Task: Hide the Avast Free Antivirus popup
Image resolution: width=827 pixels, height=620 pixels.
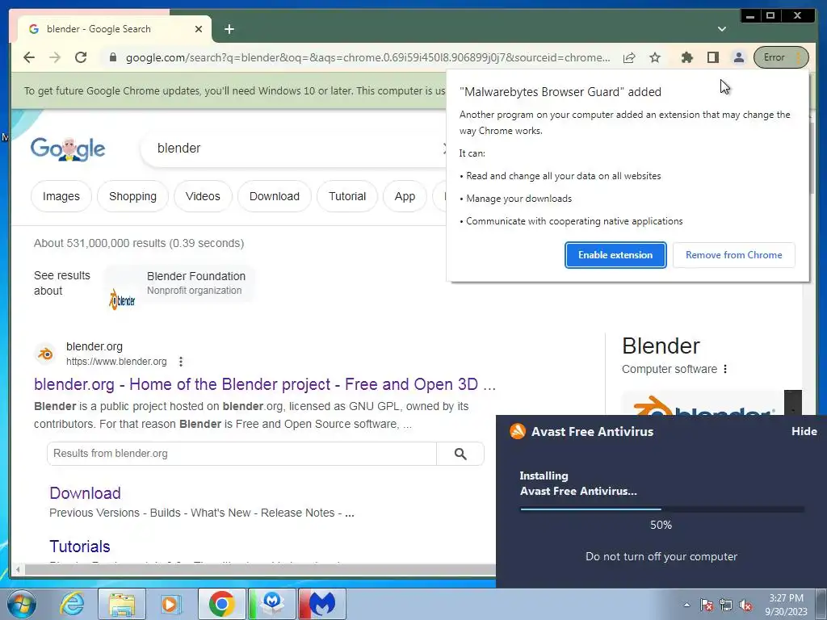Action: [x=804, y=431]
